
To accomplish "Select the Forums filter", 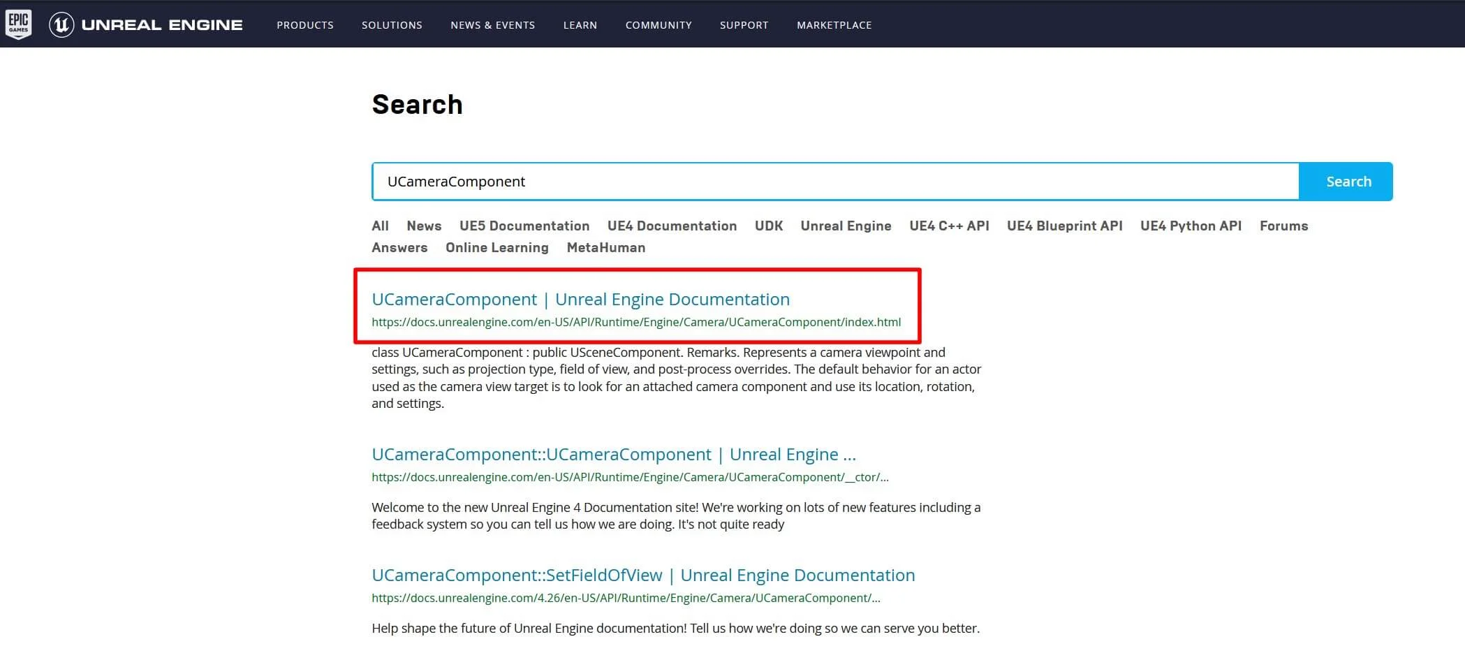I will click(x=1283, y=226).
